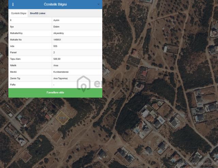Select the Akyeniköy neighborhood value
The height and width of the screenshot is (168, 218).
click(59, 33)
